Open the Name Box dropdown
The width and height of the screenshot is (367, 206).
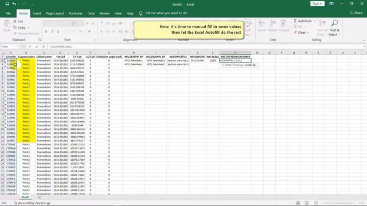pyautogui.click(x=18, y=46)
